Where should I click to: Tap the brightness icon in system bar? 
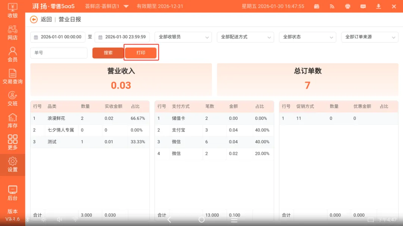pos(43,220)
